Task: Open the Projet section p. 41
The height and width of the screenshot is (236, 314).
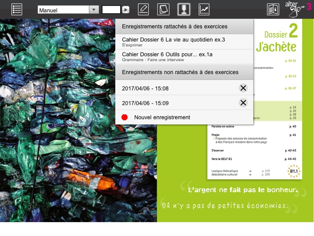Action: (254, 138)
